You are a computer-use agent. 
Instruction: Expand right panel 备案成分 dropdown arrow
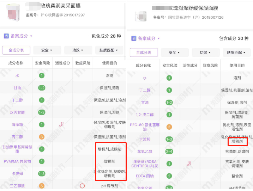(158, 38)
